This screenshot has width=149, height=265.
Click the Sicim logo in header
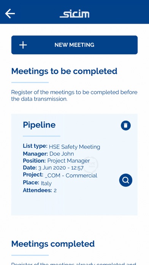tap(74, 14)
